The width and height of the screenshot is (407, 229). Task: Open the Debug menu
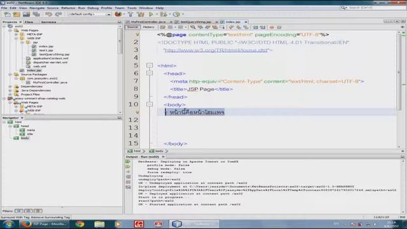93,8
